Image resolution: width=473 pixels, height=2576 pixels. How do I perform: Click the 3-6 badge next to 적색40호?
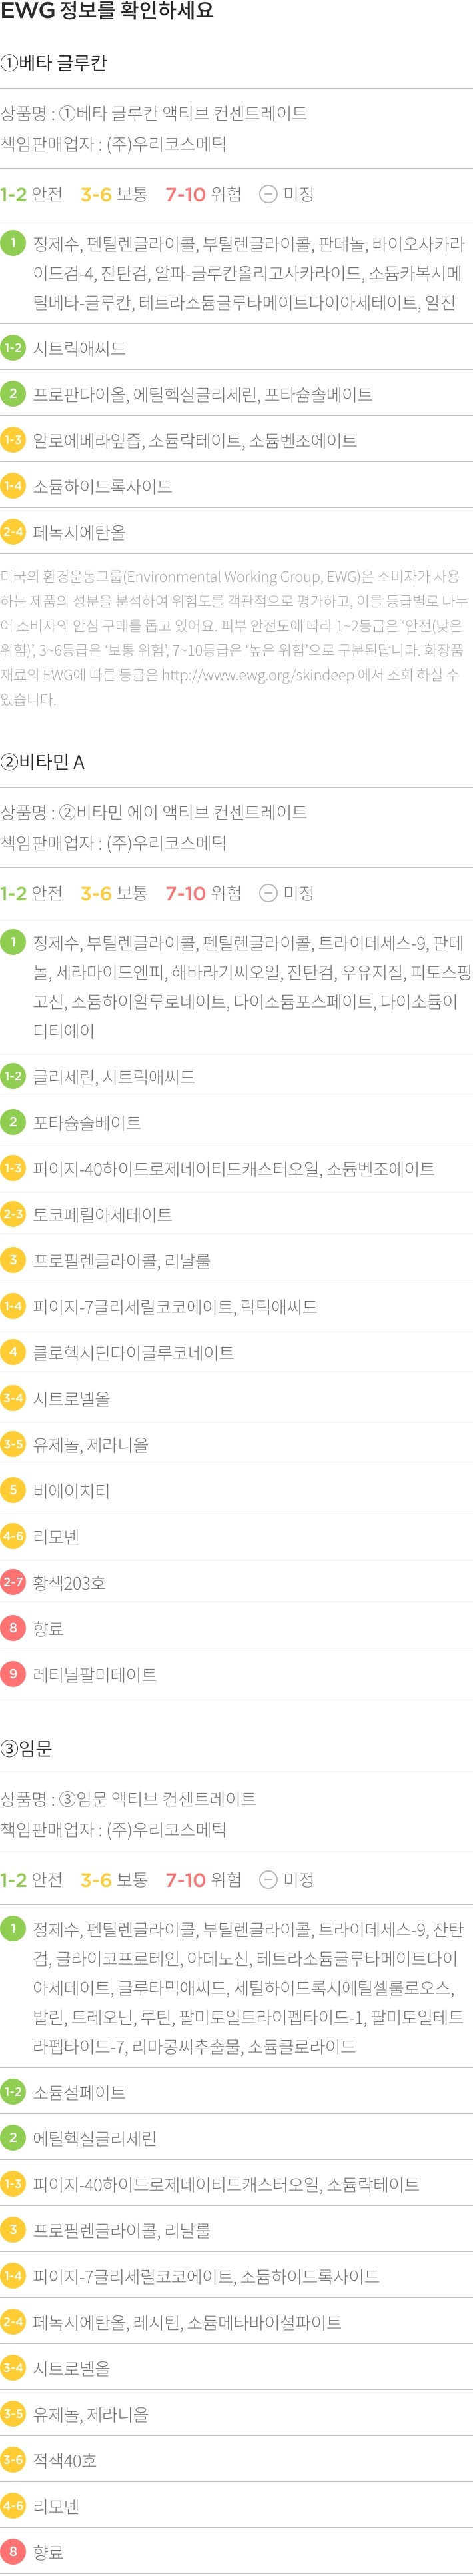(x=13, y=2459)
